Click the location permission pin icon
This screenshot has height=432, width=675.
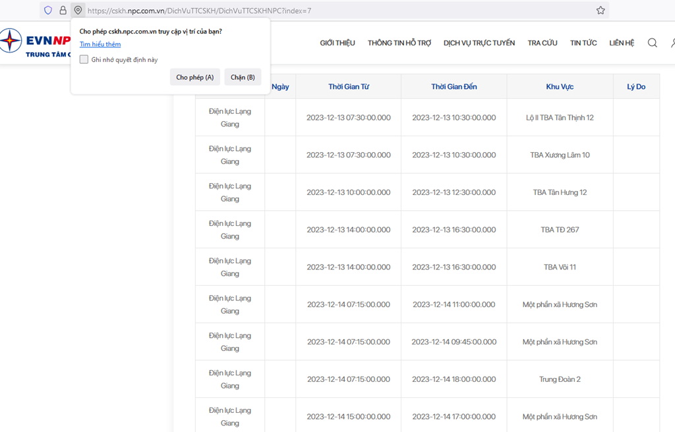pyautogui.click(x=78, y=11)
